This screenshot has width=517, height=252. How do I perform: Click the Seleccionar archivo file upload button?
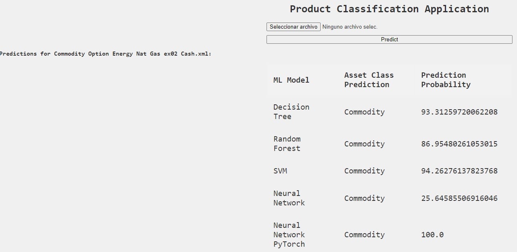click(293, 27)
